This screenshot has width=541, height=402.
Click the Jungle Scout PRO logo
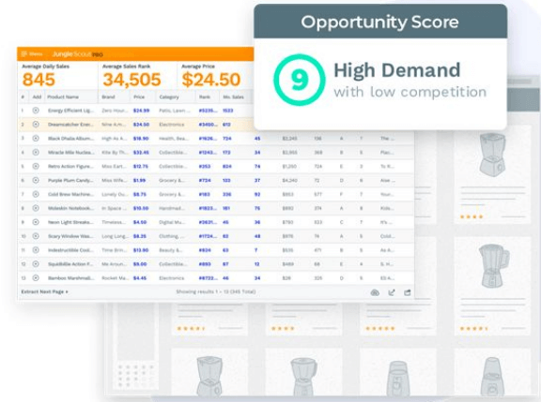[x=78, y=54]
